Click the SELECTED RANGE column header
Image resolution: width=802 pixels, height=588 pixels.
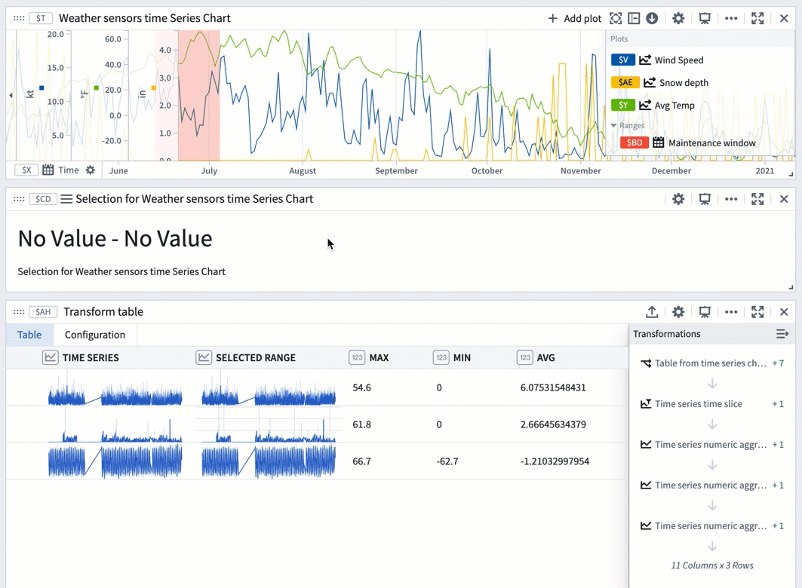point(255,357)
